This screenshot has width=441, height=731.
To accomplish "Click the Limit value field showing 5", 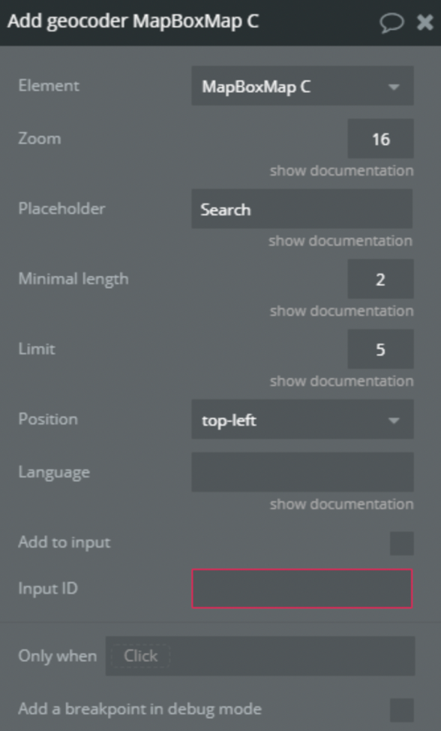I will coord(380,349).
